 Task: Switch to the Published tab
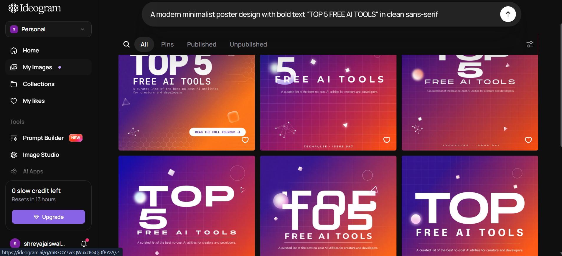click(202, 44)
